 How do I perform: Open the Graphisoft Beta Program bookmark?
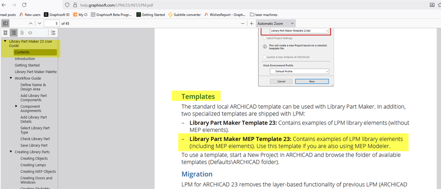(x=111, y=15)
